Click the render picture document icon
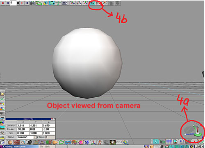Image resolution: width=205 pixels, height=148 pixels. click(175, 141)
